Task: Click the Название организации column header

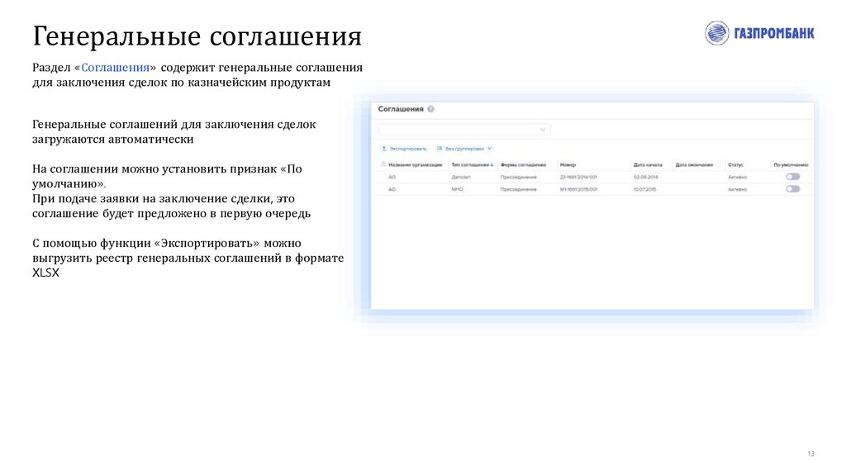Action: (x=416, y=165)
